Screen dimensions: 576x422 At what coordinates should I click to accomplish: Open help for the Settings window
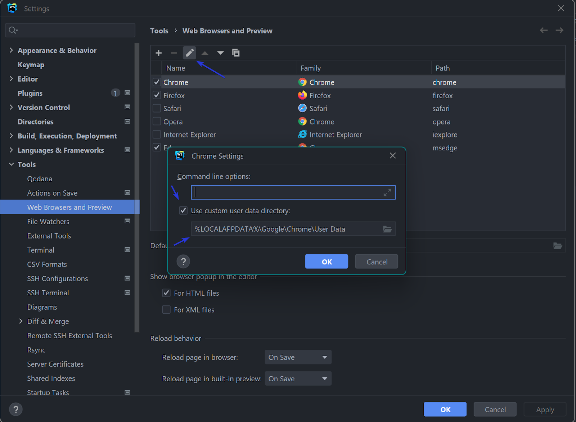(x=15, y=409)
